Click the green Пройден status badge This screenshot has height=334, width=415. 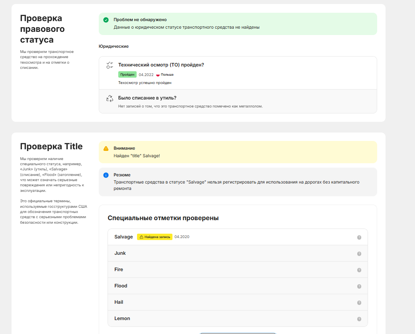(127, 74)
